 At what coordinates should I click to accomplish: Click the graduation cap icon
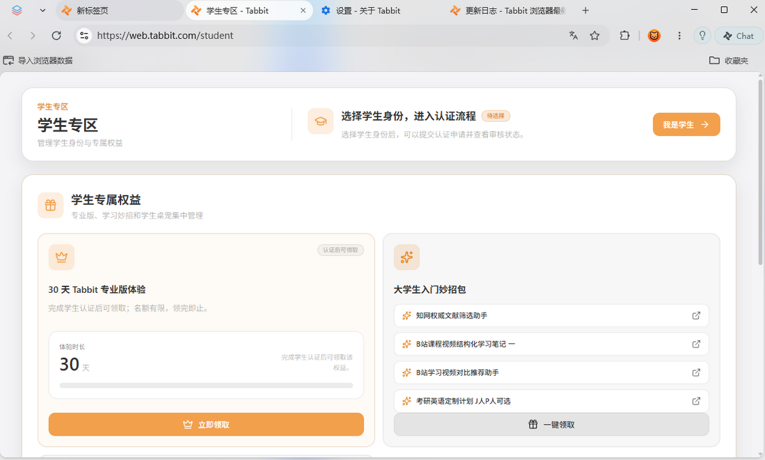[x=321, y=121]
